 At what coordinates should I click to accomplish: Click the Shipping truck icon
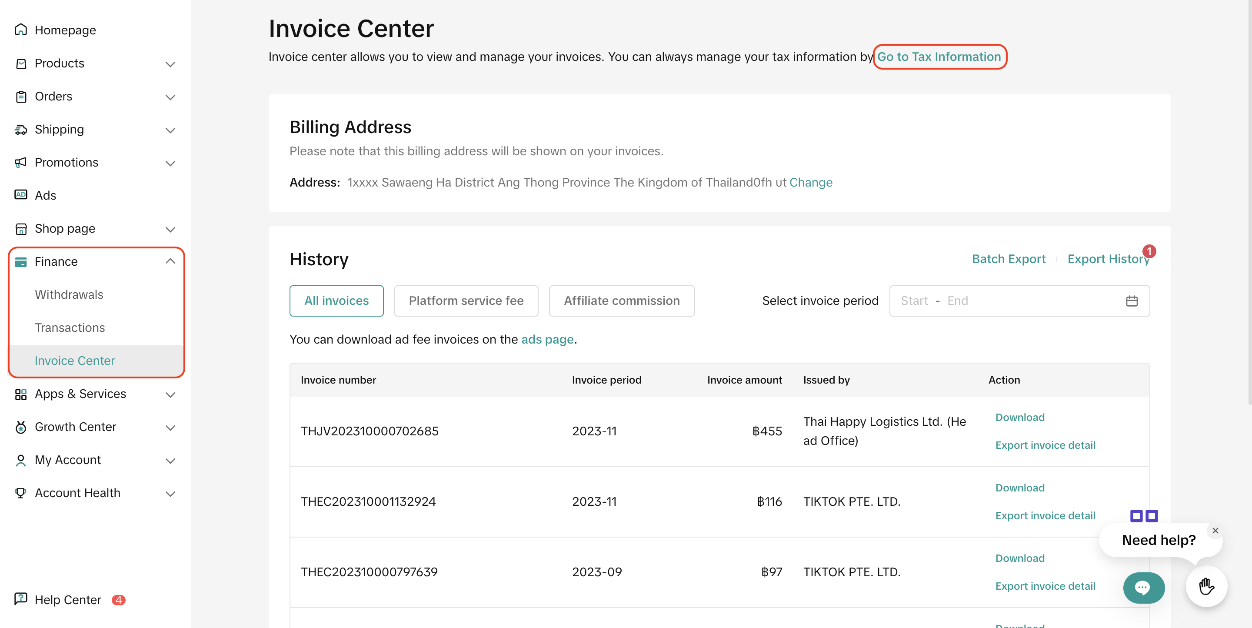pyautogui.click(x=20, y=129)
